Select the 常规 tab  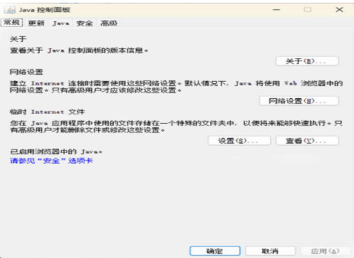[11, 23]
